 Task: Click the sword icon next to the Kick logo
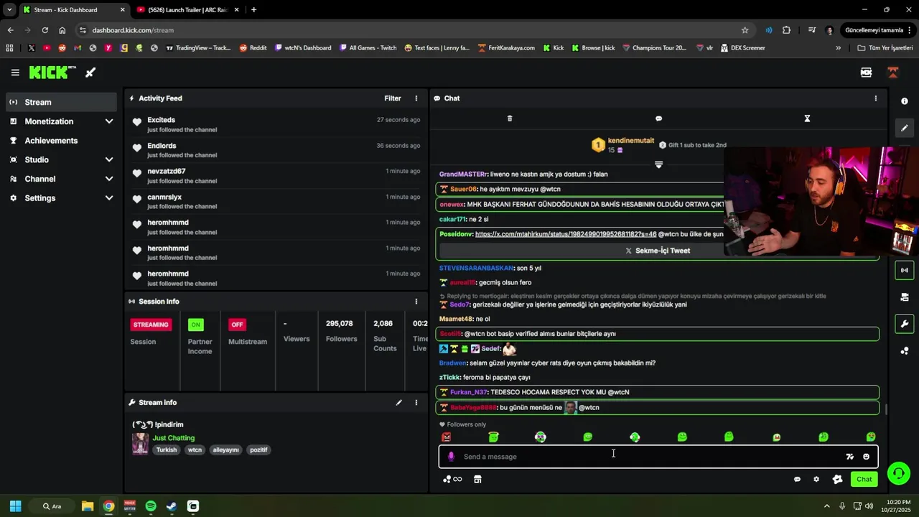point(90,73)
